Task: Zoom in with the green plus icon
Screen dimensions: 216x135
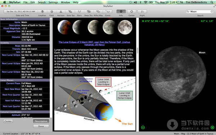Action: 212,127
